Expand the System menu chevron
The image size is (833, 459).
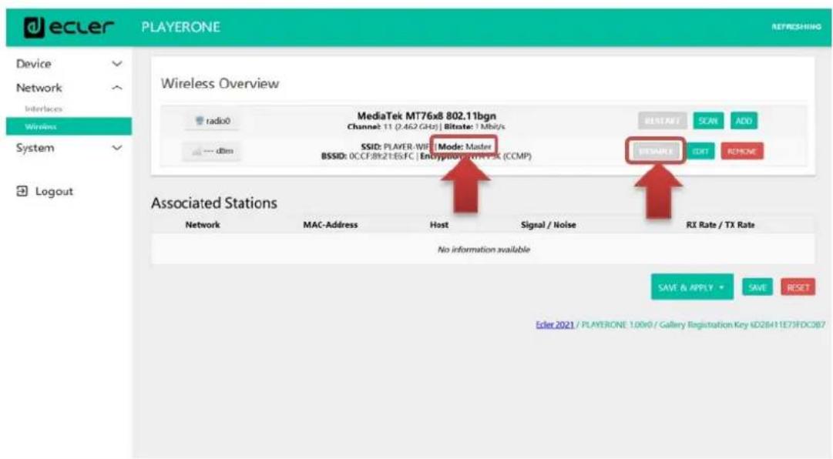pos(117,148)
